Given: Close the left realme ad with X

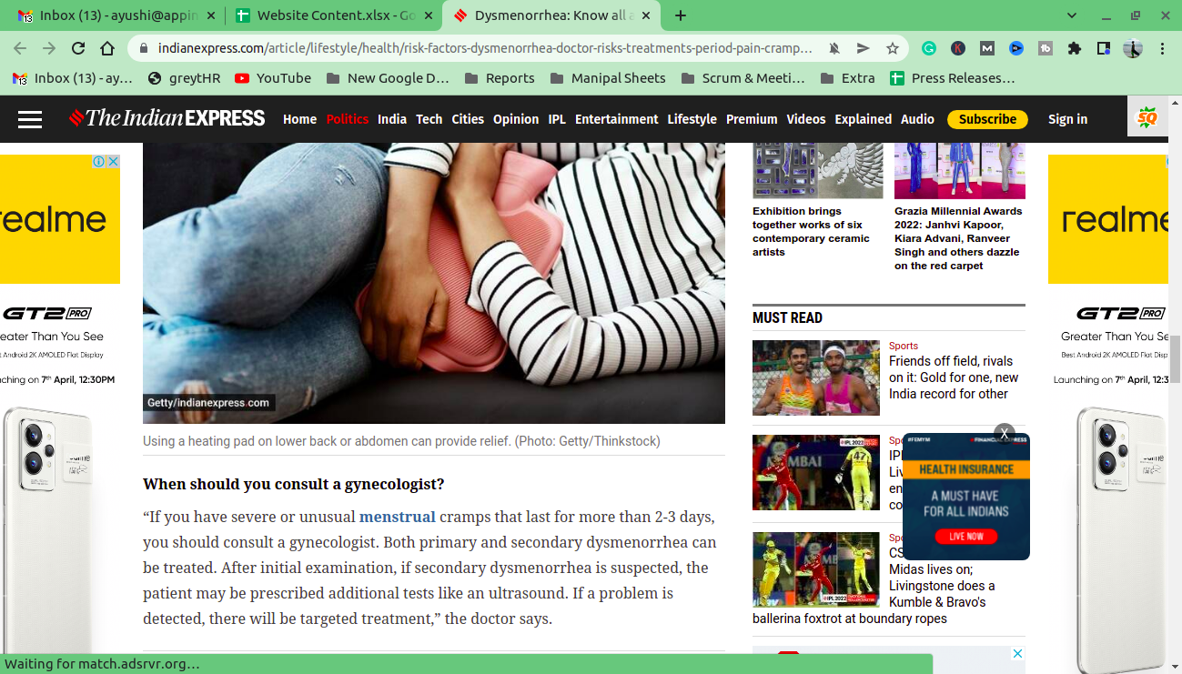Looking at the screenshot, I should coord(114,162).
